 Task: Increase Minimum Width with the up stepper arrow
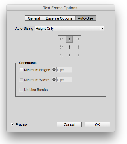point(54,79)
